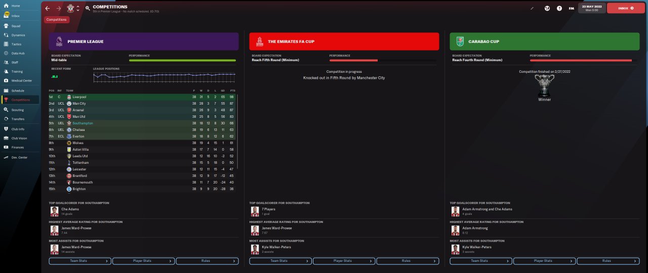This screenshot has height=273, width=648.
Task: Open Che Adams top goalscorer entry
Action: tap(144, 211)
